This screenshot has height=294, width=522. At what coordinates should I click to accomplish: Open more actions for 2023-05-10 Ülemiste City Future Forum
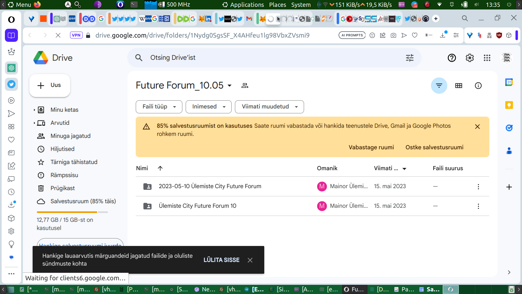(x=478, y=187)
